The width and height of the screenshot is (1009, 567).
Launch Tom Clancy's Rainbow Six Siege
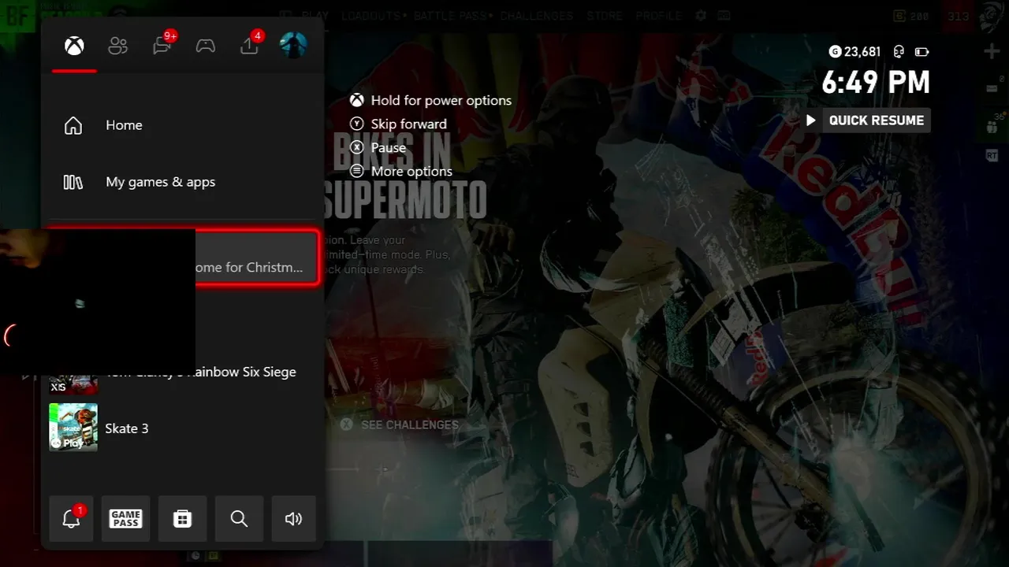(x=182, y=372)
